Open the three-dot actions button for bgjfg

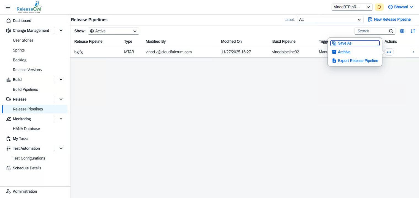click(x=389, y=52)
